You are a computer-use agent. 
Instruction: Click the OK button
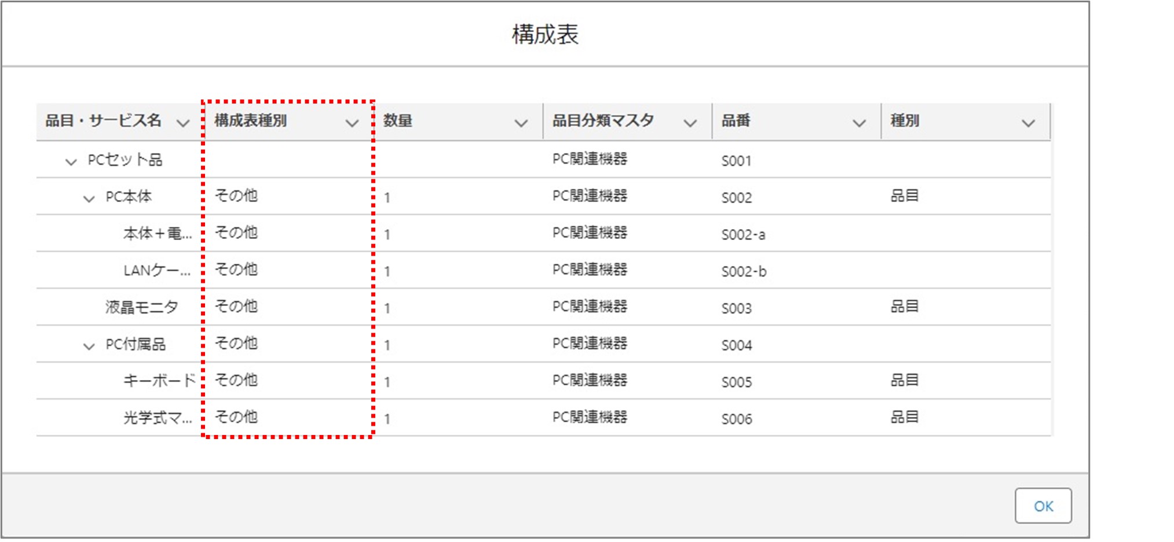click(x=1043, y=506)
